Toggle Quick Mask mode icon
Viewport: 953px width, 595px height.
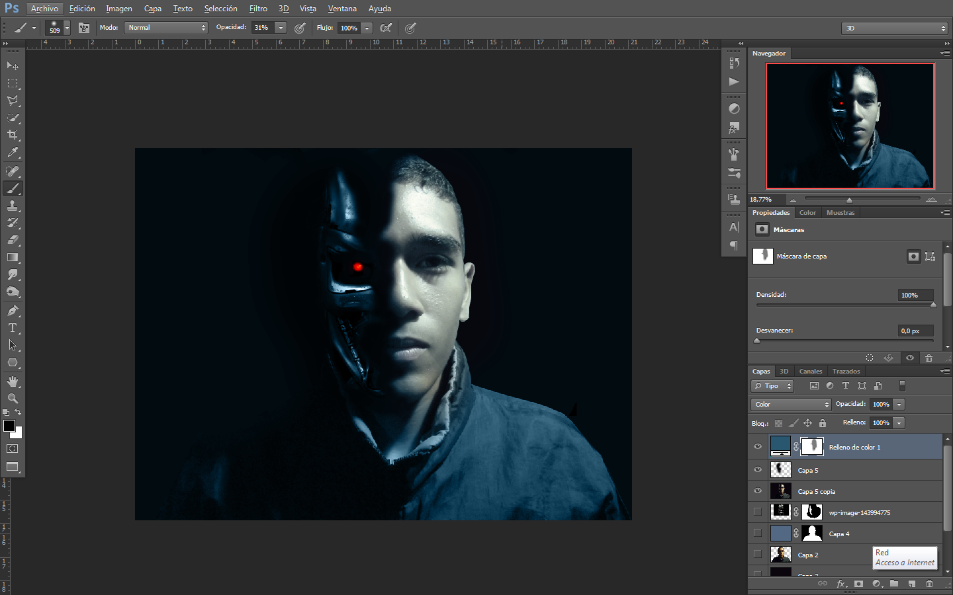pyautogui.click(x=13, y=449)
